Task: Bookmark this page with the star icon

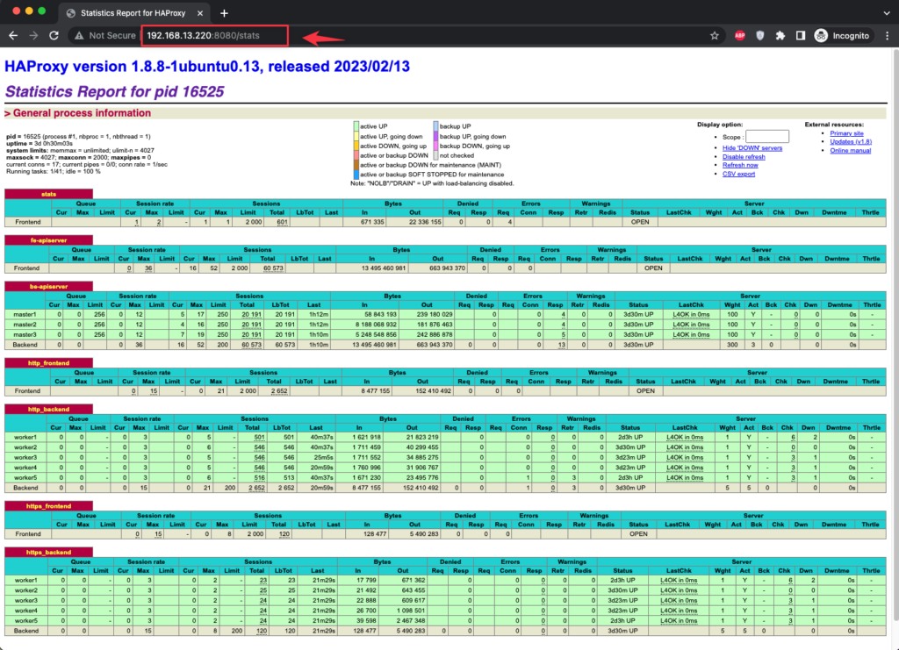Action: [x=715, y=35]
